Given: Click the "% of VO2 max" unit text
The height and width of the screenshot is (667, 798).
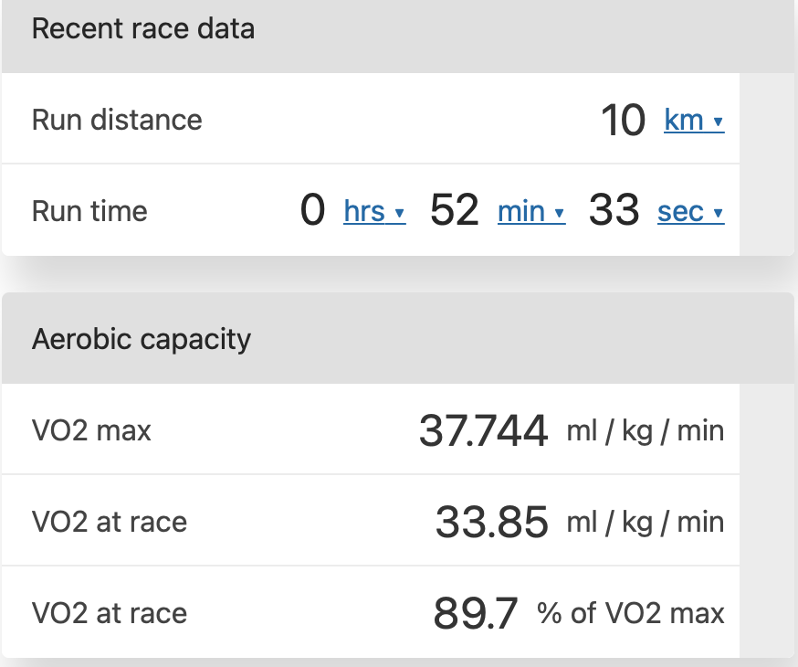Looking at the screenshot, I should [x=631, y=613].
